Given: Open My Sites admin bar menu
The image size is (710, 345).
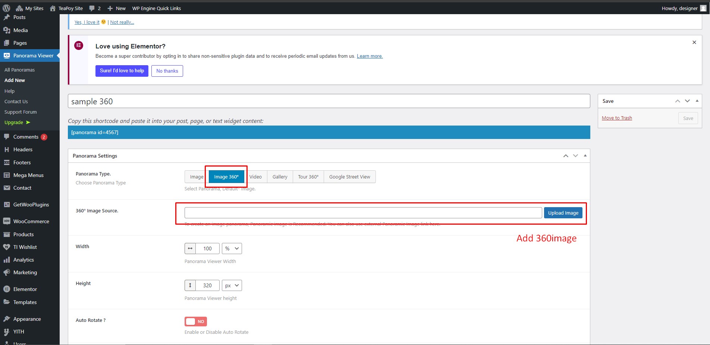Looking at the screenshot, I should pyautogui.click(x=30, y=8).
